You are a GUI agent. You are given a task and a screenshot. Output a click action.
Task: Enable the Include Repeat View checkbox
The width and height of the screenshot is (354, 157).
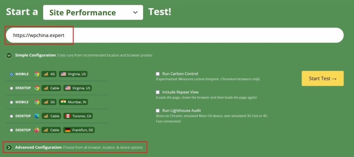(x=158, y=92)
